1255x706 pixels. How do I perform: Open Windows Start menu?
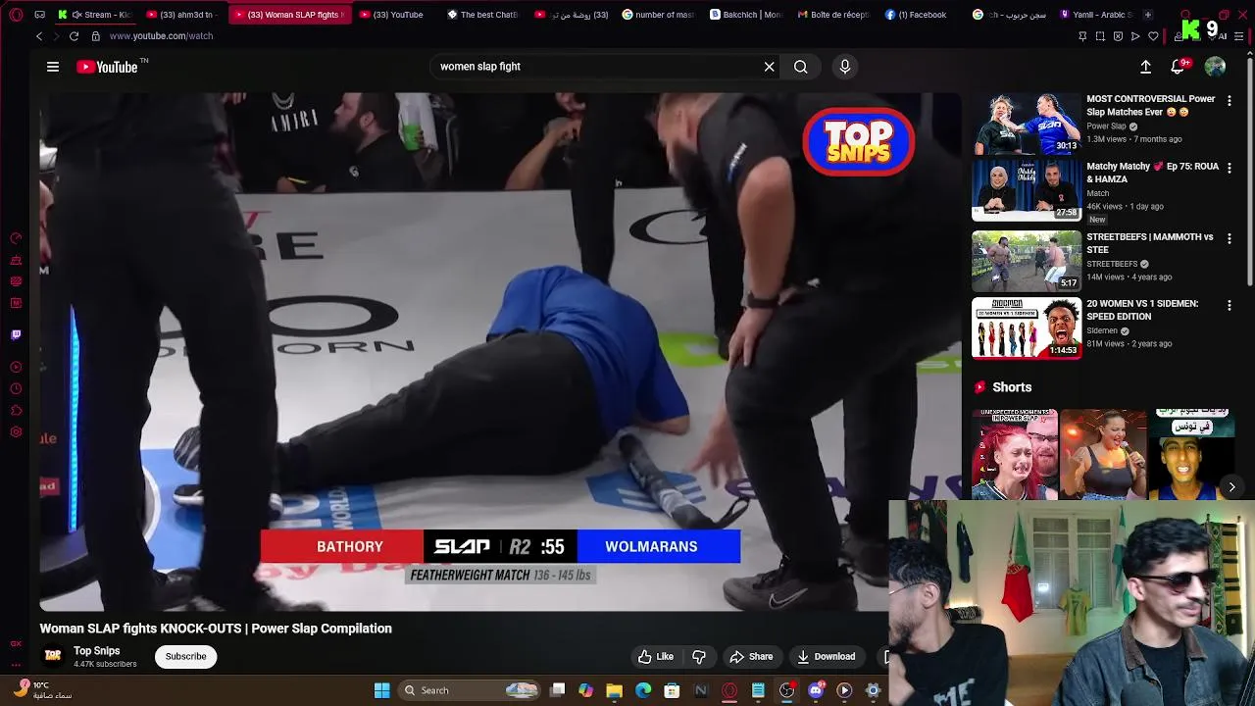pyautogui.click(x=381, y=690)
